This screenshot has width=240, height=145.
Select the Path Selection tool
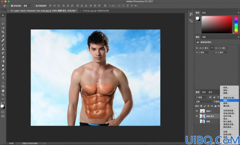tap(3, 82)
